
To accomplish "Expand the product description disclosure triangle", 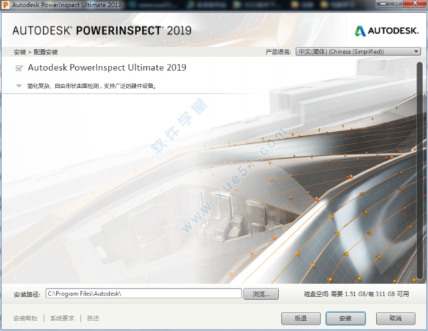I will [x=19, y=86].
